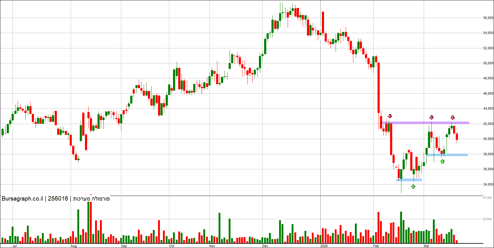Screen dimensions: 494x248
Task: Click the Jul month label
Action: tap(14, 246)
